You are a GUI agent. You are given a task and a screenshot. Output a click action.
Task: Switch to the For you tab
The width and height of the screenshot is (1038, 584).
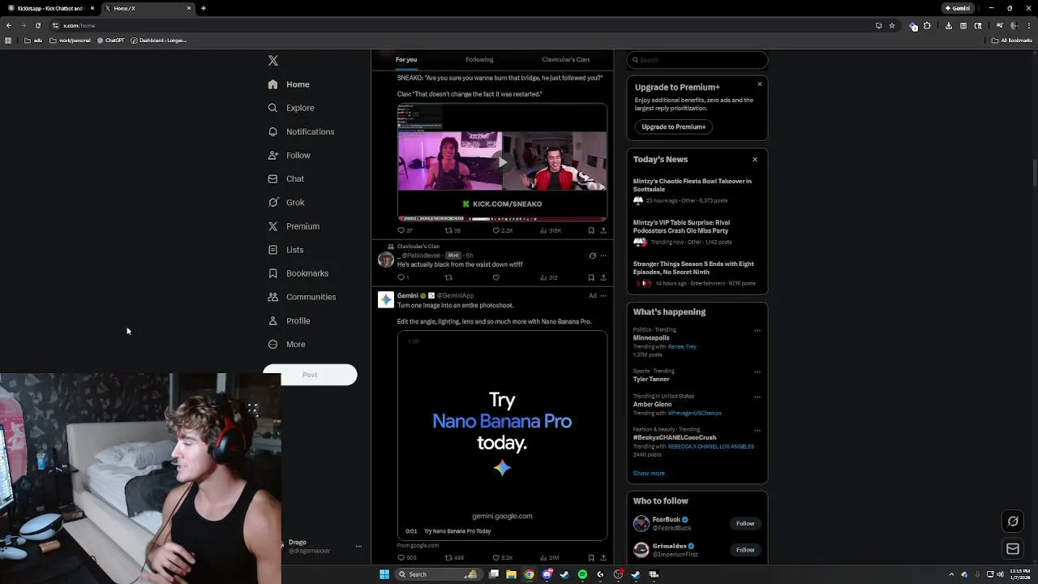click(406, 59)
